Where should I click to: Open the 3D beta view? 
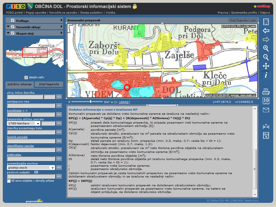266,101
